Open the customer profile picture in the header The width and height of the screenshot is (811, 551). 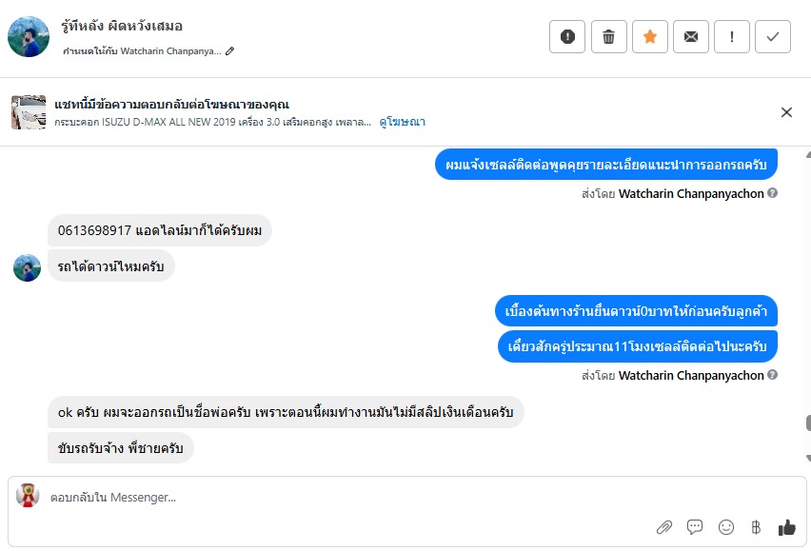(29, 36)
